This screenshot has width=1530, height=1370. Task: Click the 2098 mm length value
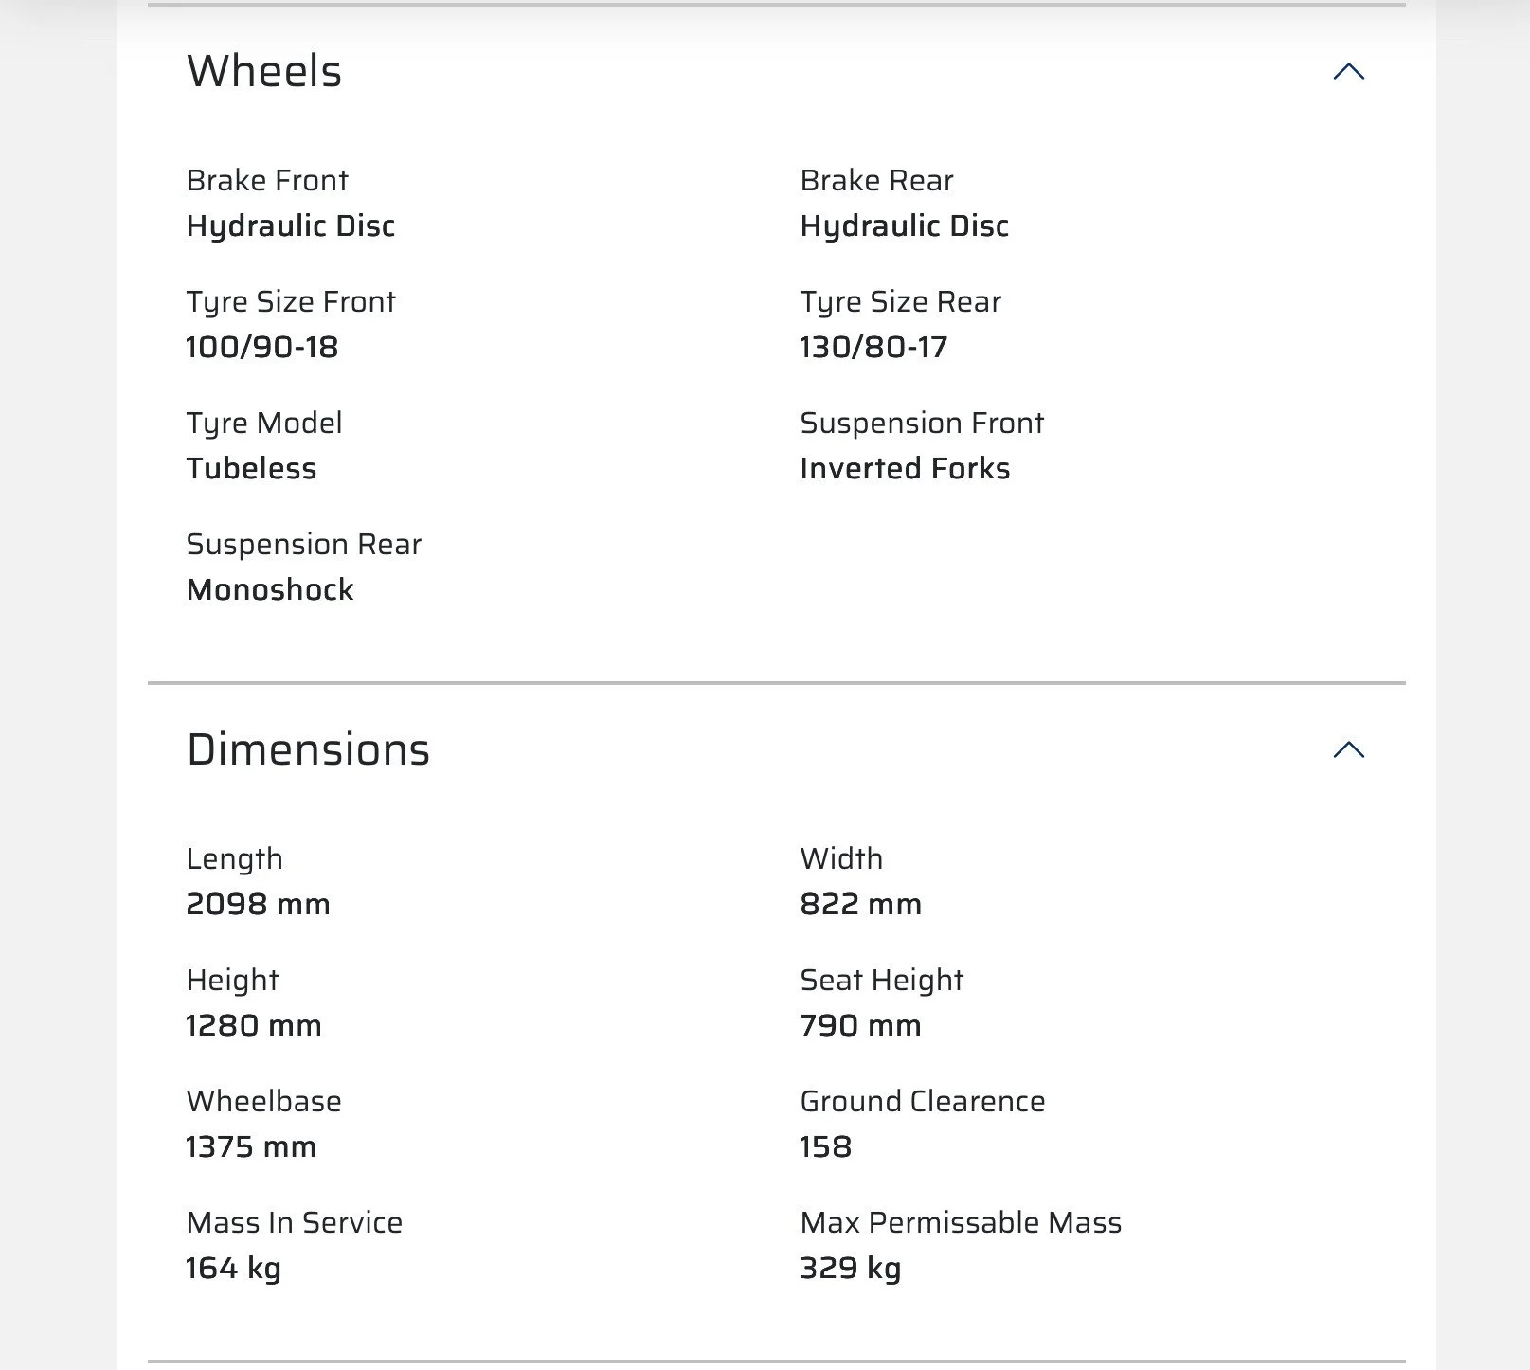258,904
